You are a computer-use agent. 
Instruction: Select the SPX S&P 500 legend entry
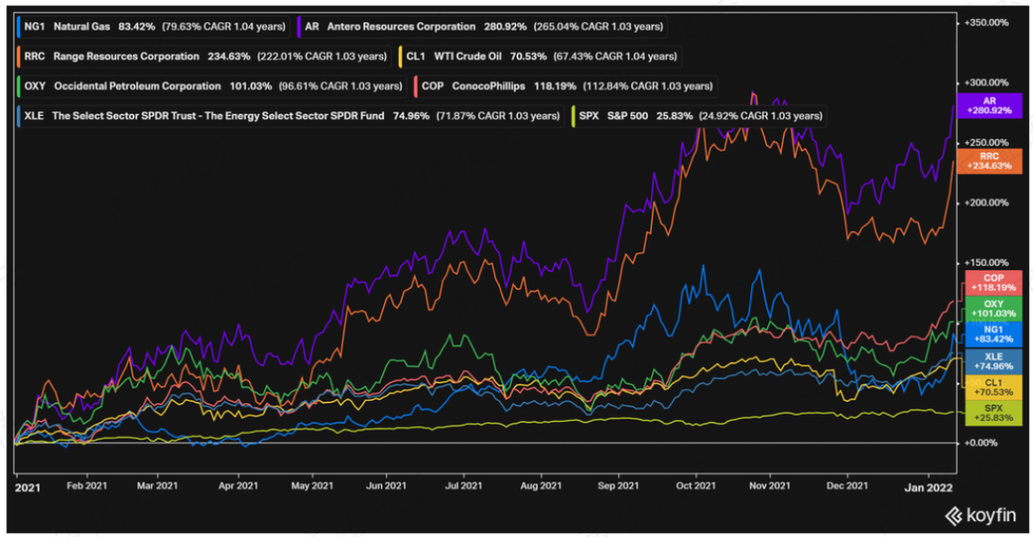699,116
